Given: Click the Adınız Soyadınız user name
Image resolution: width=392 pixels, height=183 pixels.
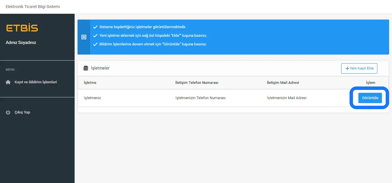Looking at the screenshot, I should [21, 43].
